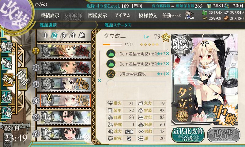
Task: Open the アイテム屋 item shop icon
Action: [x=189, y=15]
